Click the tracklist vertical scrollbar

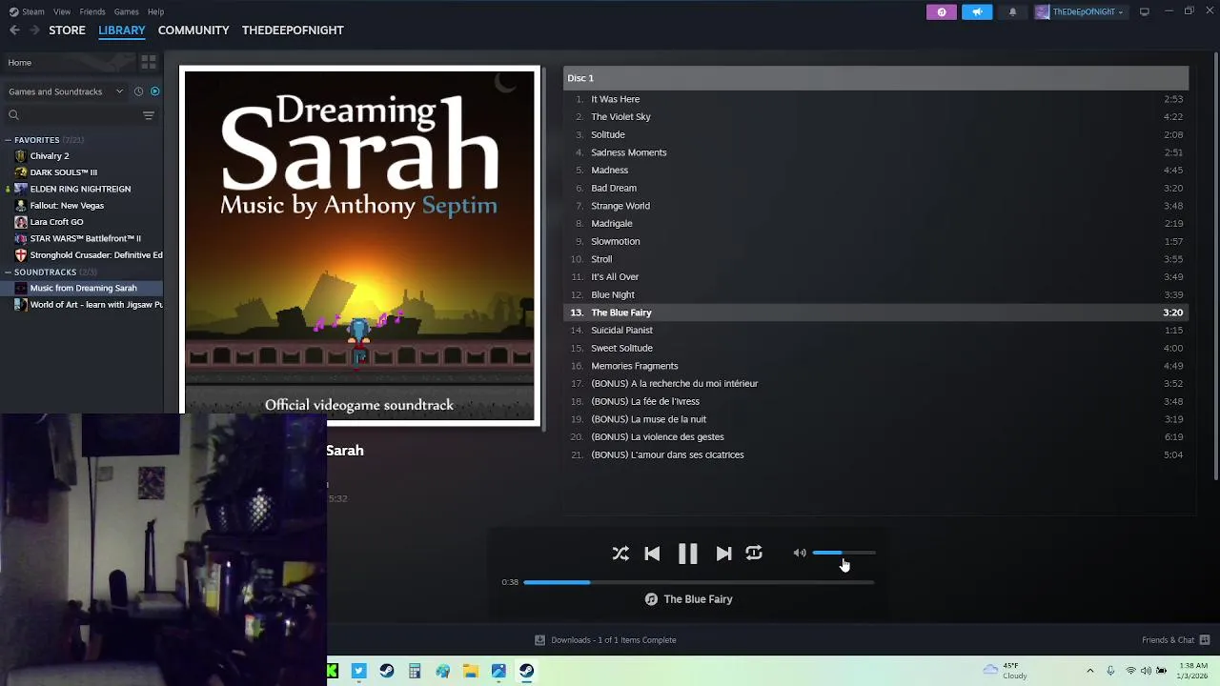point(1214,267)
